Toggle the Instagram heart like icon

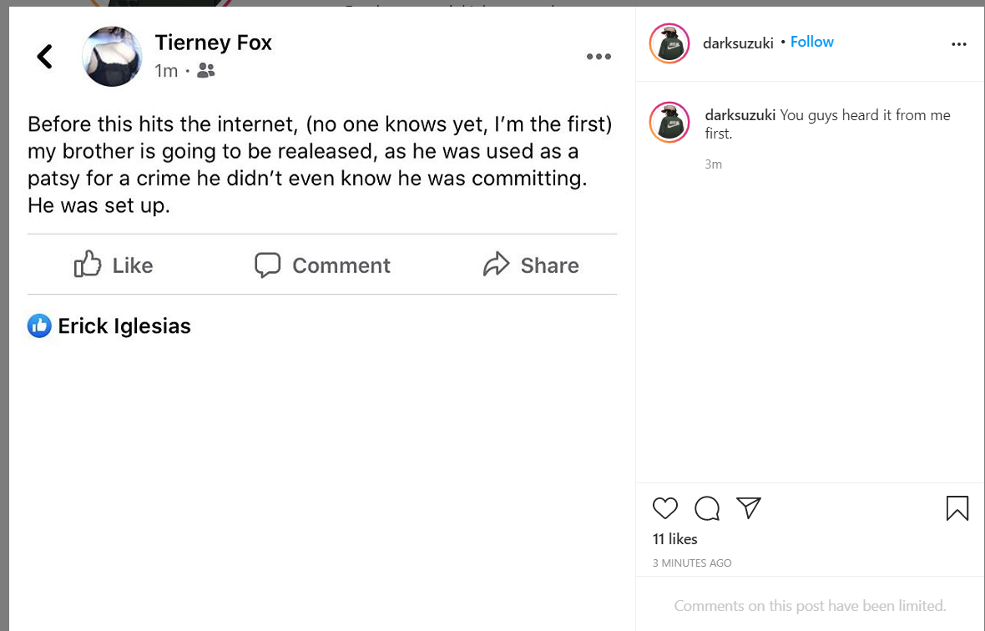tap(664, 508)
